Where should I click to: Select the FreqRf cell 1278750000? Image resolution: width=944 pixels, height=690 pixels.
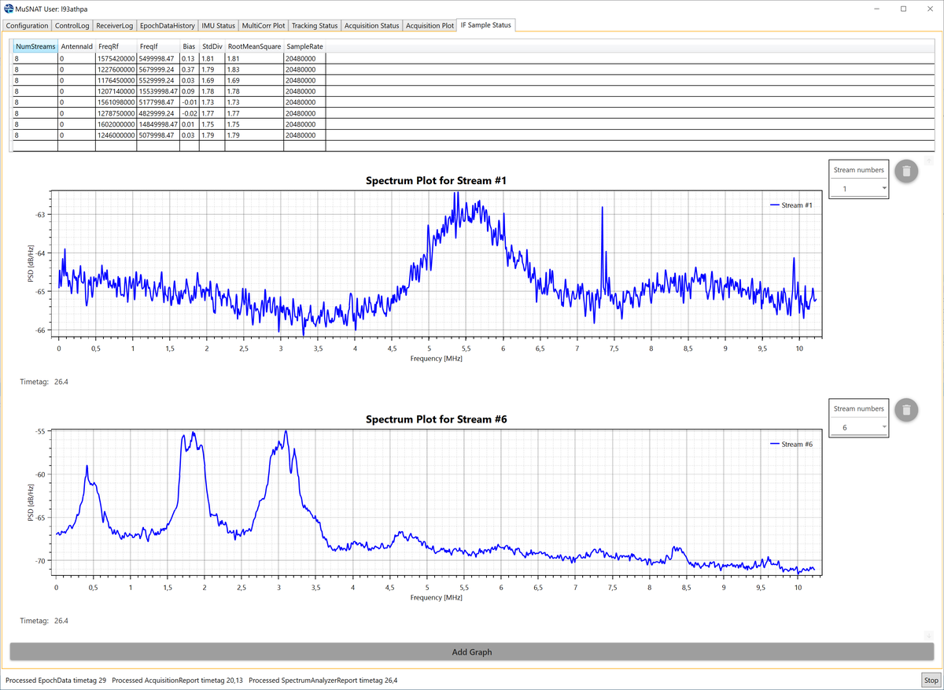tap(116, 113)
